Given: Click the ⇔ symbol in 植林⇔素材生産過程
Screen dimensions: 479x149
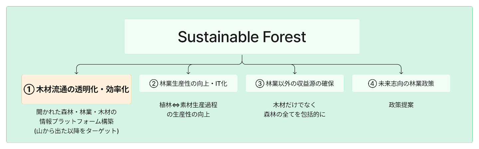Looking at the screenshot, I should coord(176,105).
